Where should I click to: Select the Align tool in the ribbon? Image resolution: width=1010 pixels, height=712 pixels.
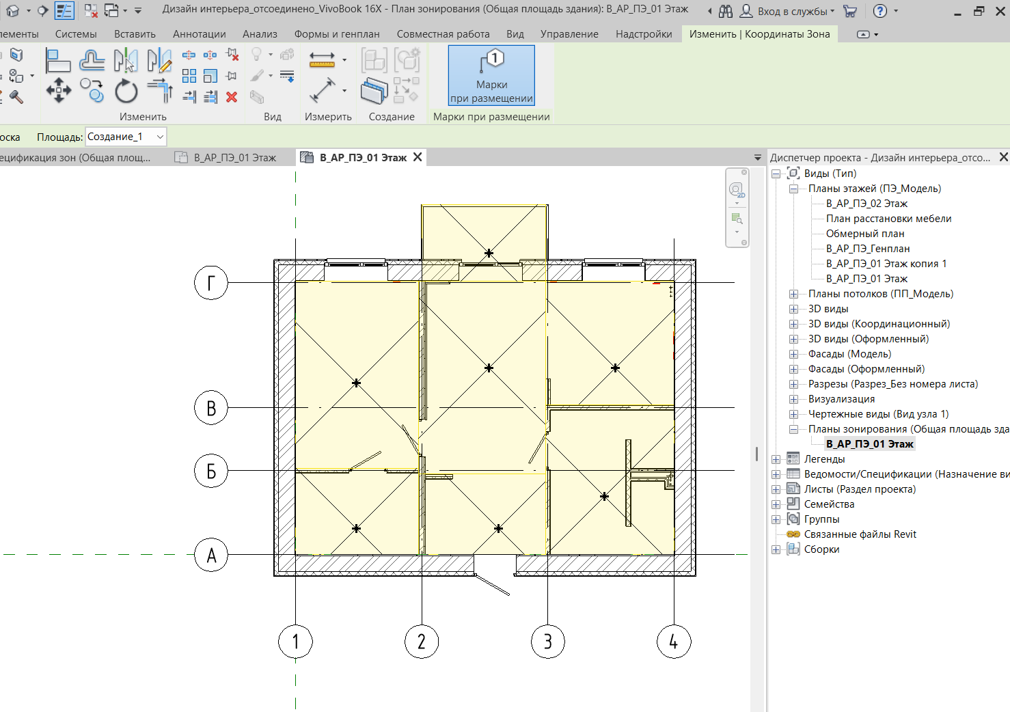[x=58, y=61]
